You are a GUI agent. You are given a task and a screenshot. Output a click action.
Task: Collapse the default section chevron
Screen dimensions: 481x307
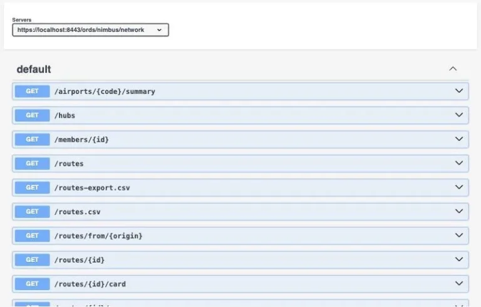(x=453, y=69)
